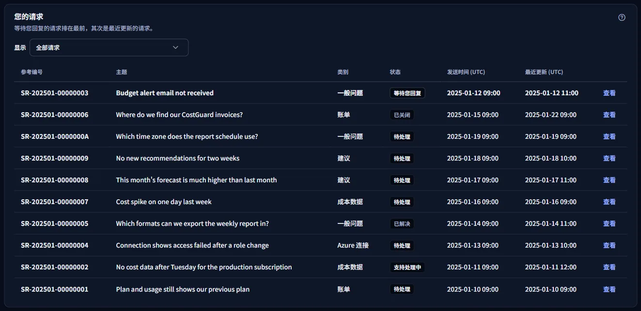Click the 支持处理中 status badge
Image resolution: width=641 pixels, height=311 pixels.
(407, 267)
